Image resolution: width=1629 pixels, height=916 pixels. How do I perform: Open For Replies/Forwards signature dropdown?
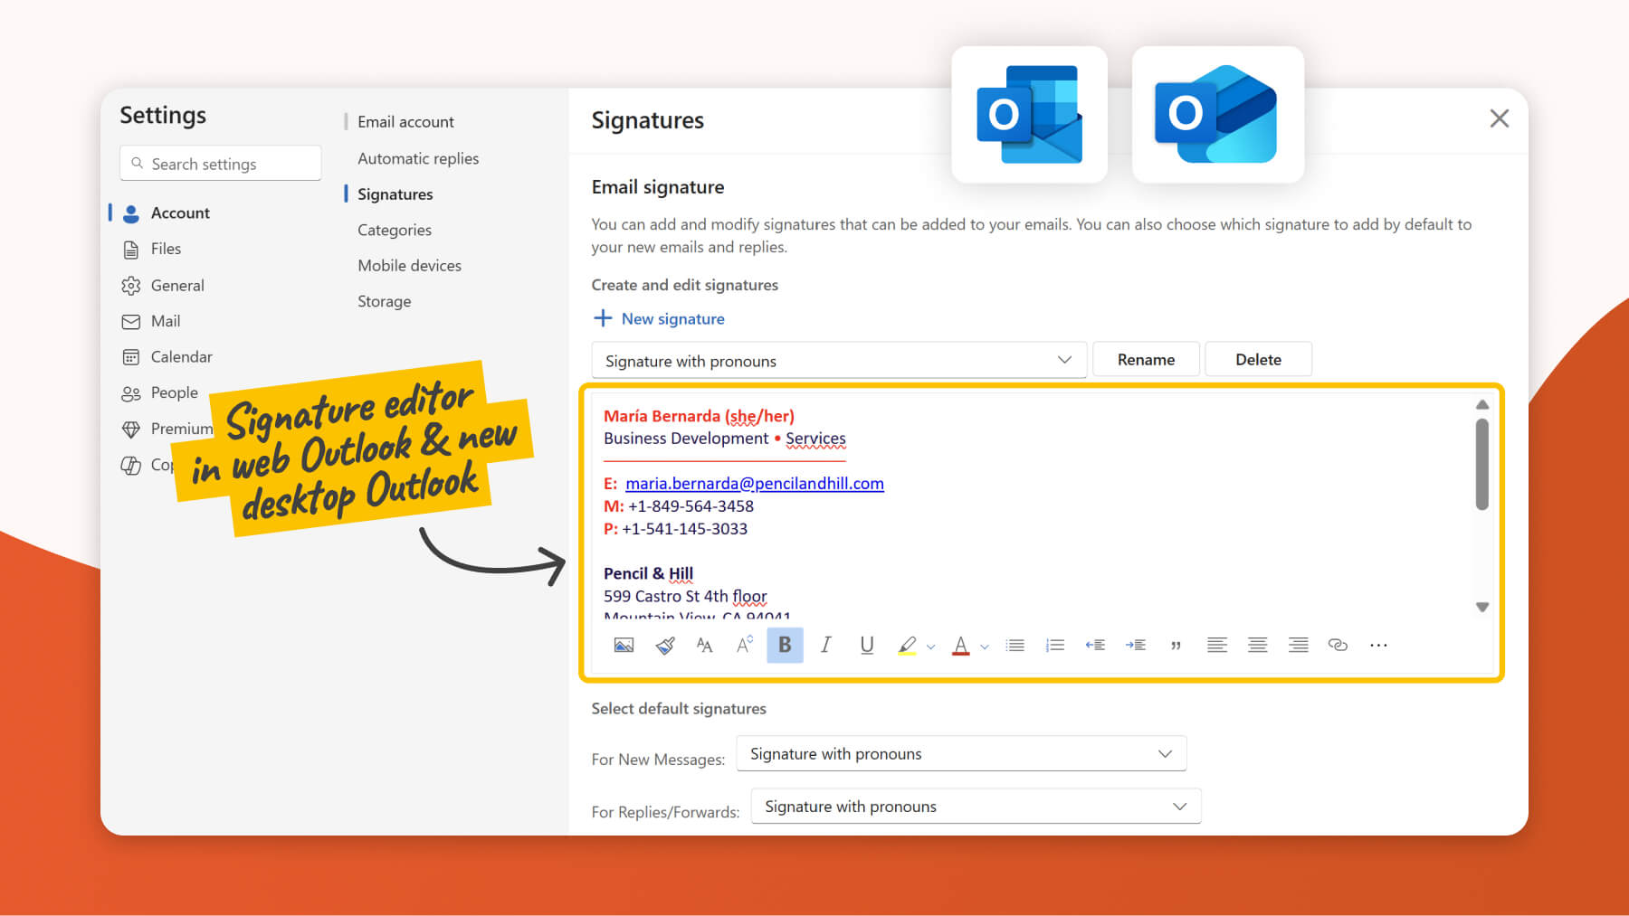coord(976,806)
